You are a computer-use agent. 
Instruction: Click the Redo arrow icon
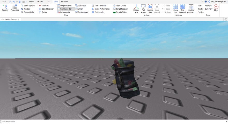[x=17, y=2]
